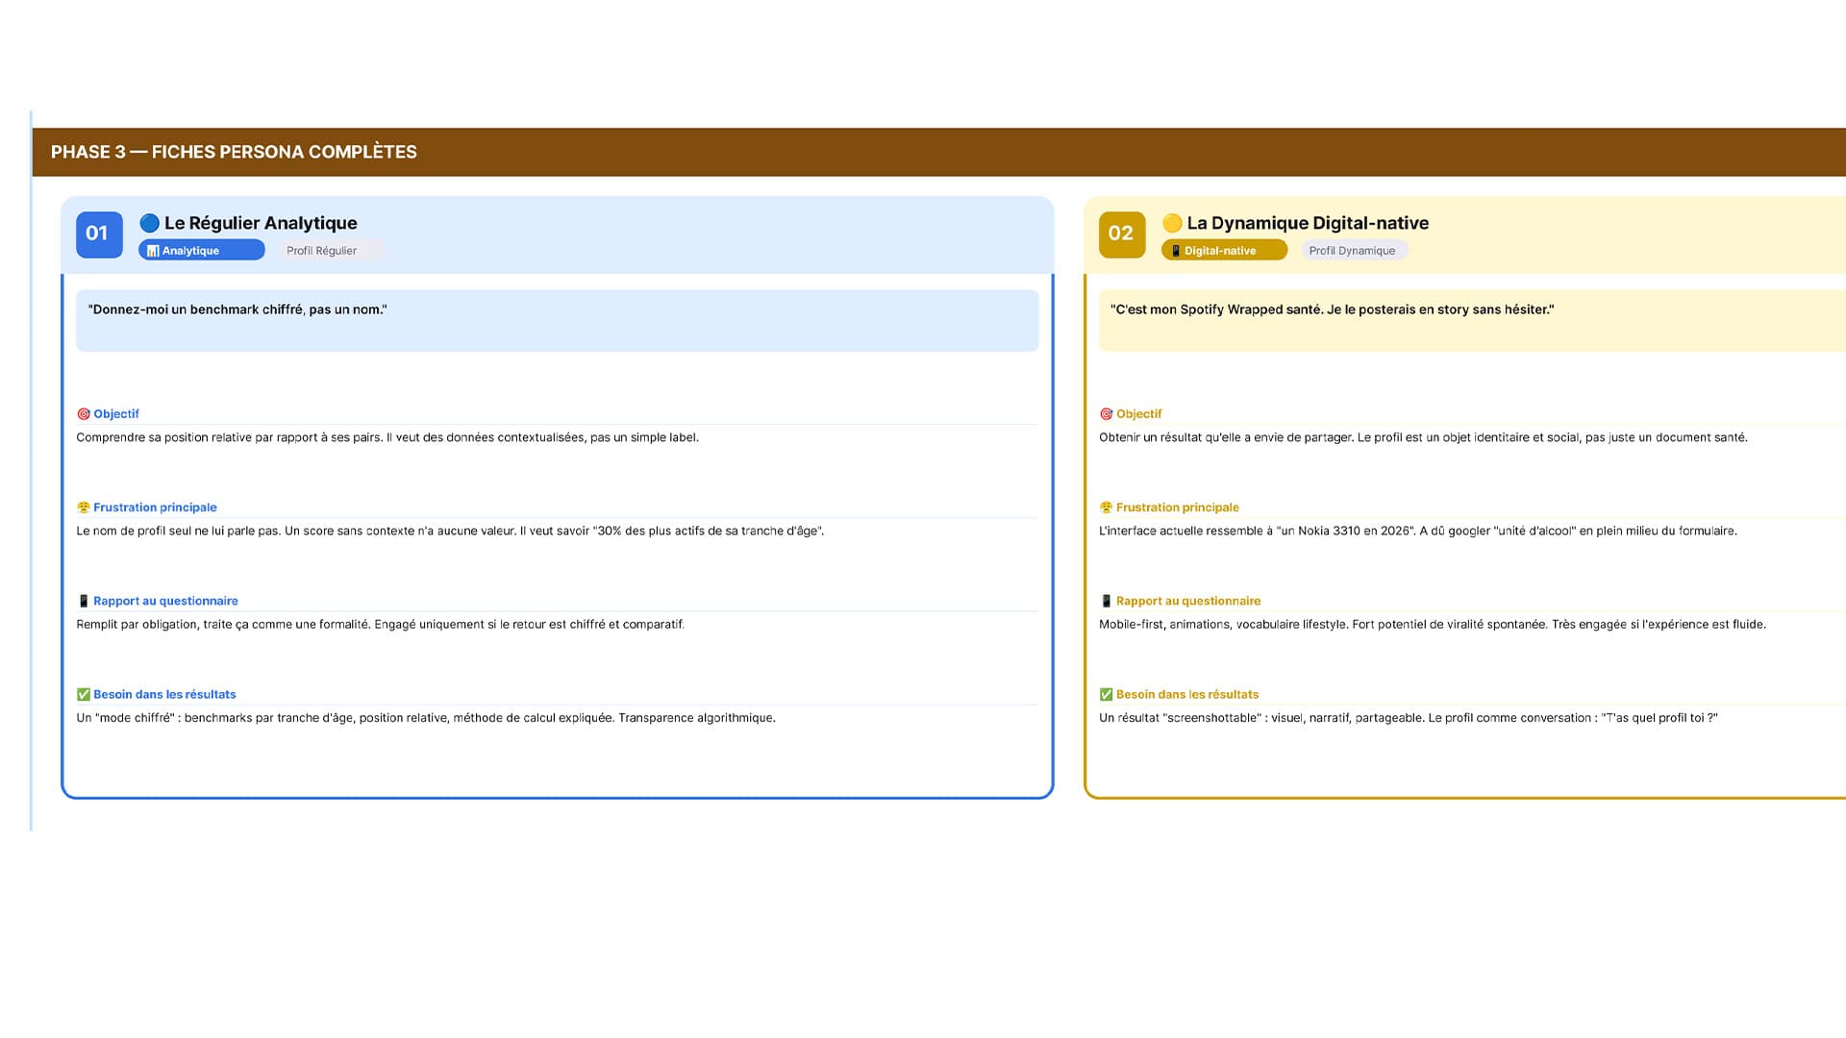The image size is (1846, 1038).
Task: Click the target icon next to blue Objectif
Action: pyautogui.click(x=84, y=414)
